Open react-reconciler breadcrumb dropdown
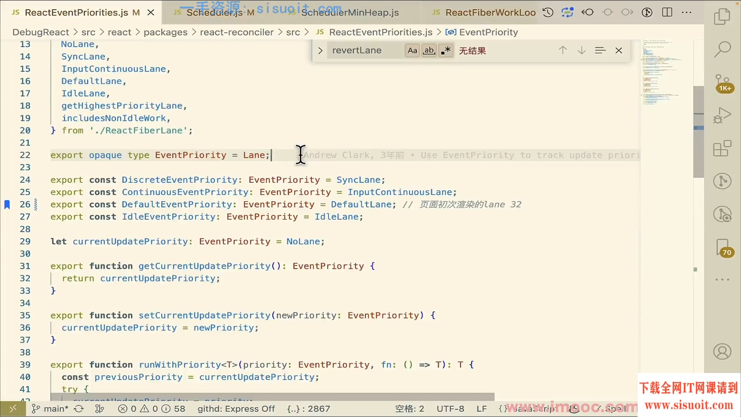741x417 pixels. click(x=237, y=32)
